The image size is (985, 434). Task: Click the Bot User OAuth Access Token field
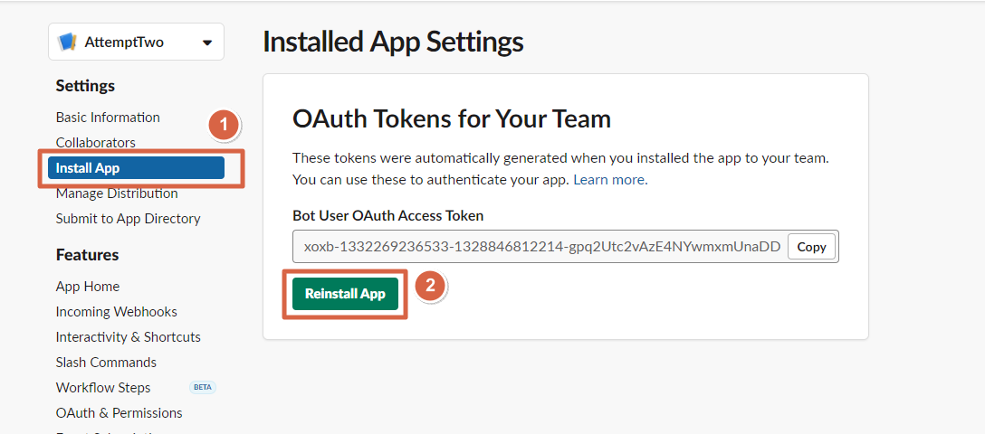click(540, 247)
